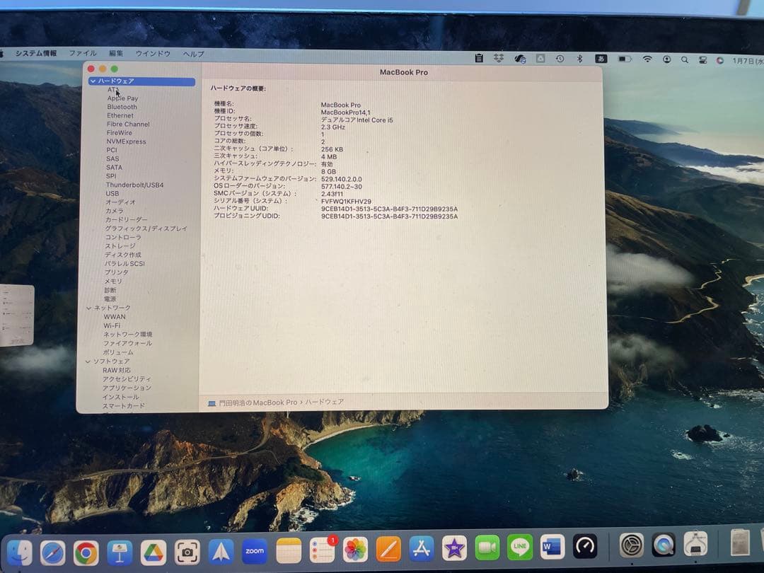Open the Wi-Fi status menu
This screenshot has width=764, height=573.
coord(647,59)
